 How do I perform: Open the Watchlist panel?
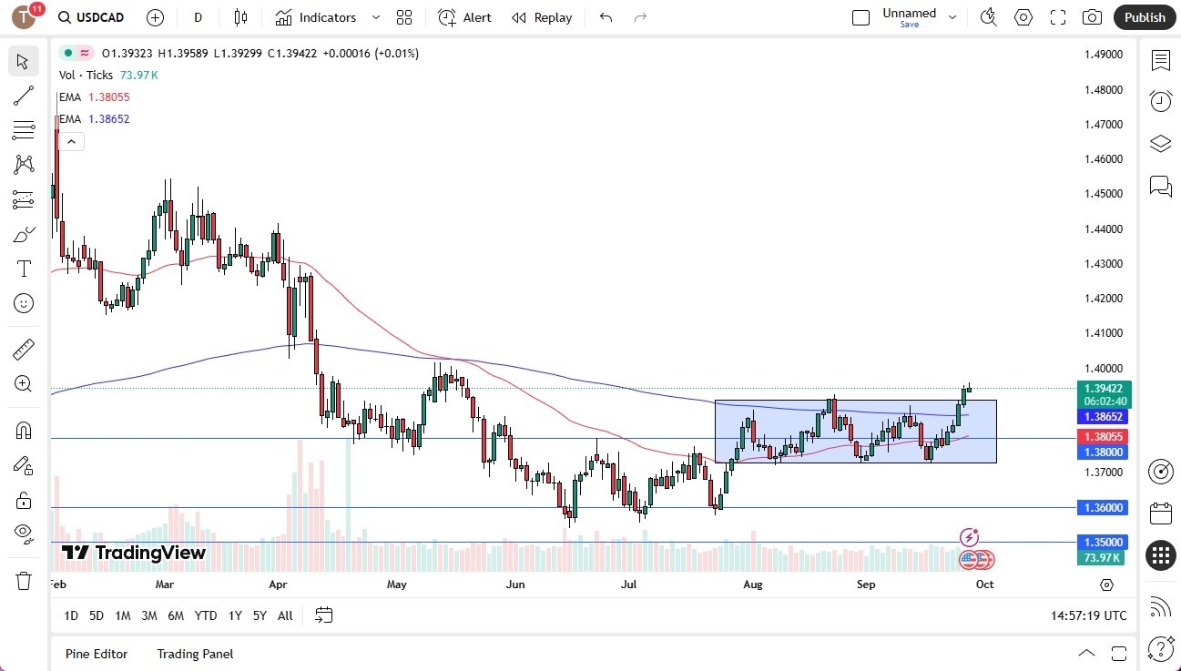(1160, 60)
